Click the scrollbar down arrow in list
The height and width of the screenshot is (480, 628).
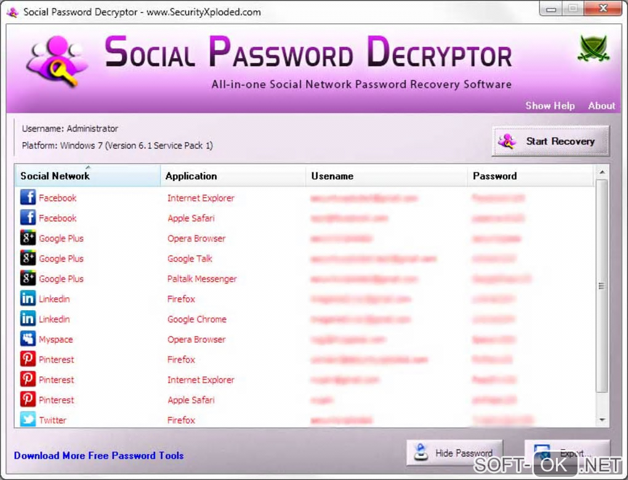point(602,420)
